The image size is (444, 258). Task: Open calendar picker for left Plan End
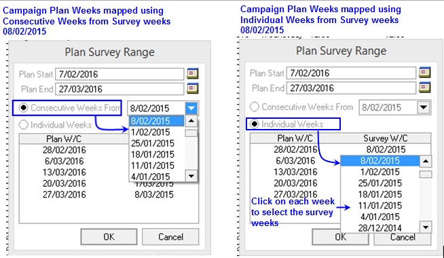(x=192, y=89)
